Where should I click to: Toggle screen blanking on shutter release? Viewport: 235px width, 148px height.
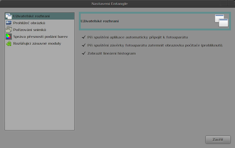[x=84, y=45]
